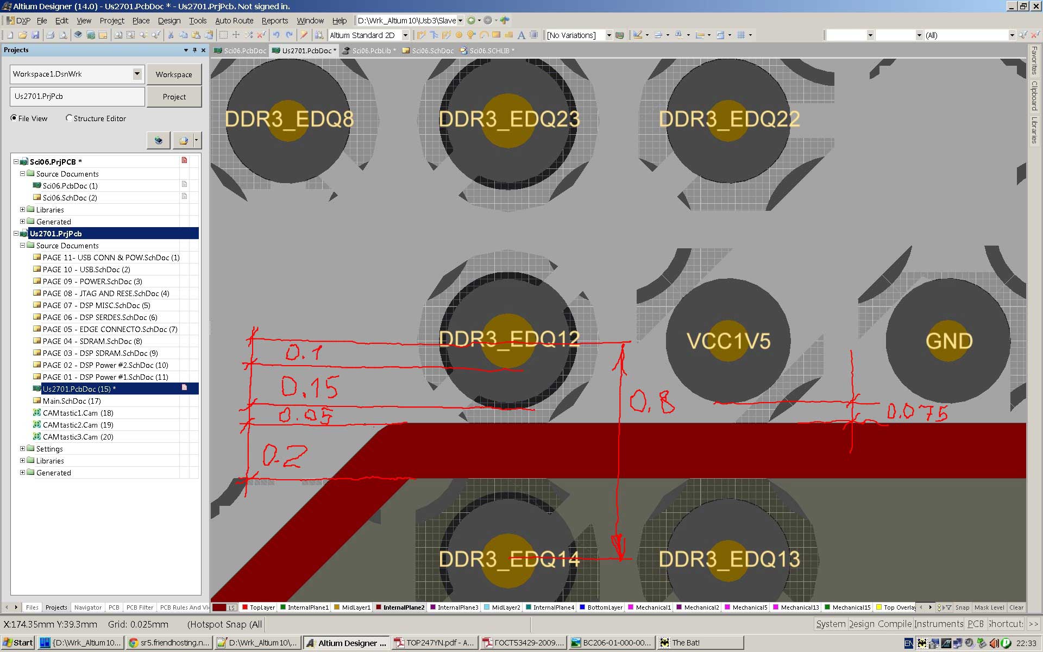Click the grid settings toolbar icon
Screen dimensions: 1043x652
pos(742,35)
